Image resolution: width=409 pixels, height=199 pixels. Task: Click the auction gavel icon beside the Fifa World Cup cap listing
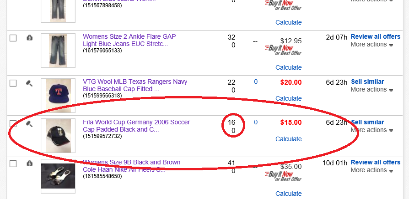tap(29, 123)
